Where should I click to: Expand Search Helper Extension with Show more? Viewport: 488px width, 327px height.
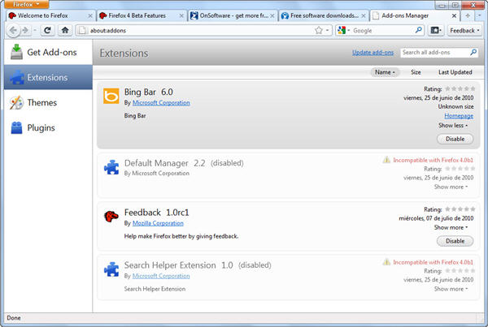(x=451, y=289)
